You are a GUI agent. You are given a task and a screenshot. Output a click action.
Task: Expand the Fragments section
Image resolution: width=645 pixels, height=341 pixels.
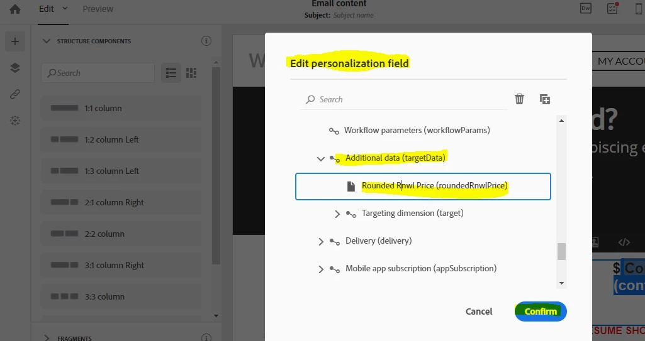click(47, 338)
